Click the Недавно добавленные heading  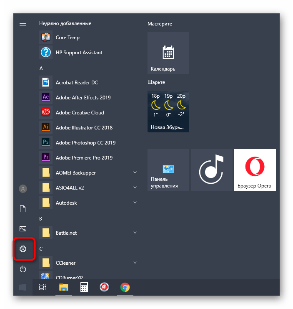(65, 23)
